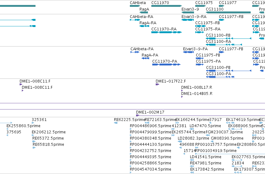
Task: Open the EK174619.5prime EST
Action: tap(230, 123)
